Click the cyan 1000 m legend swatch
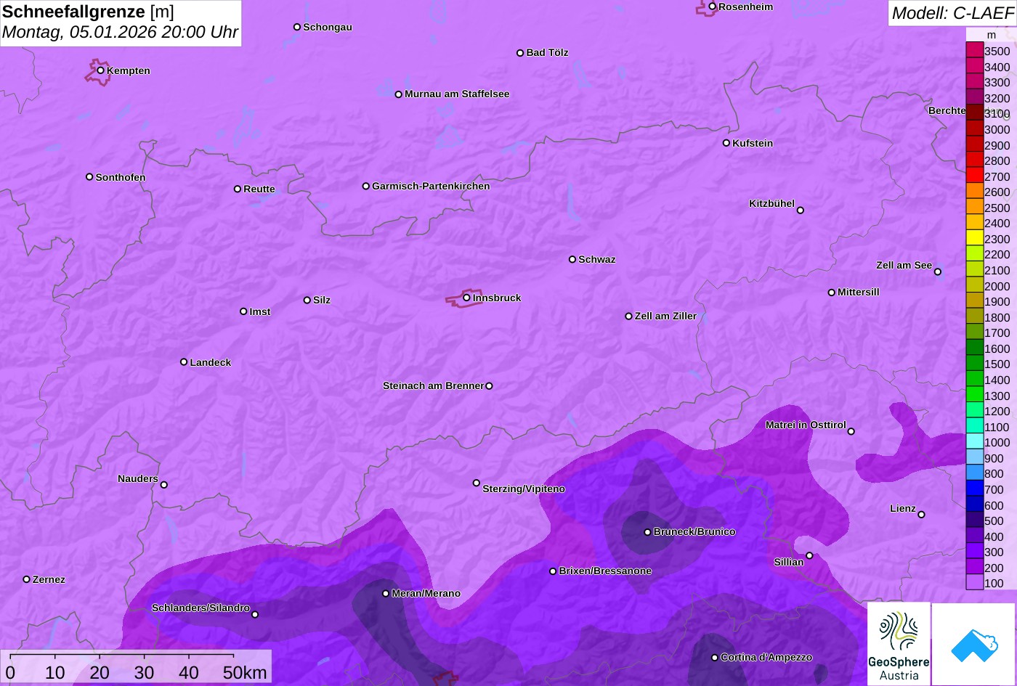1017x686 pixels. 975,442
